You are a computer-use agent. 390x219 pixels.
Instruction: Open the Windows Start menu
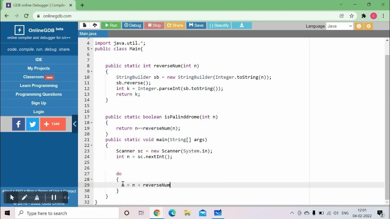[x=7, y=213]
